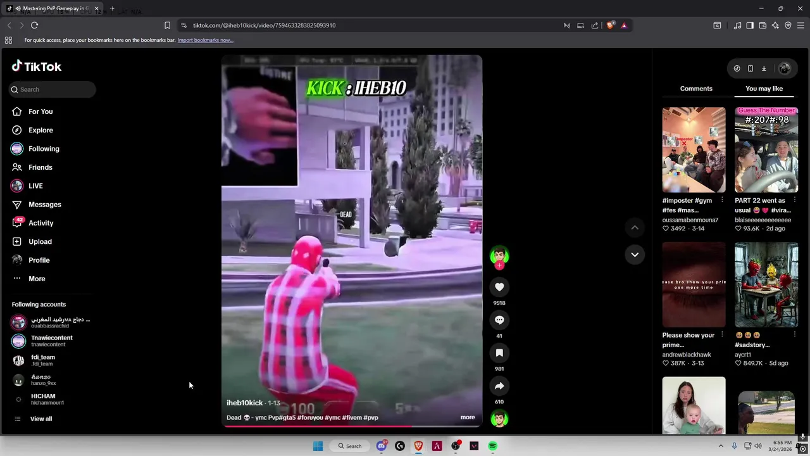The height and width of the screenshot is (456, 810).
Task: Open andrewblackhawk profile link
Action: click(687, 355)
